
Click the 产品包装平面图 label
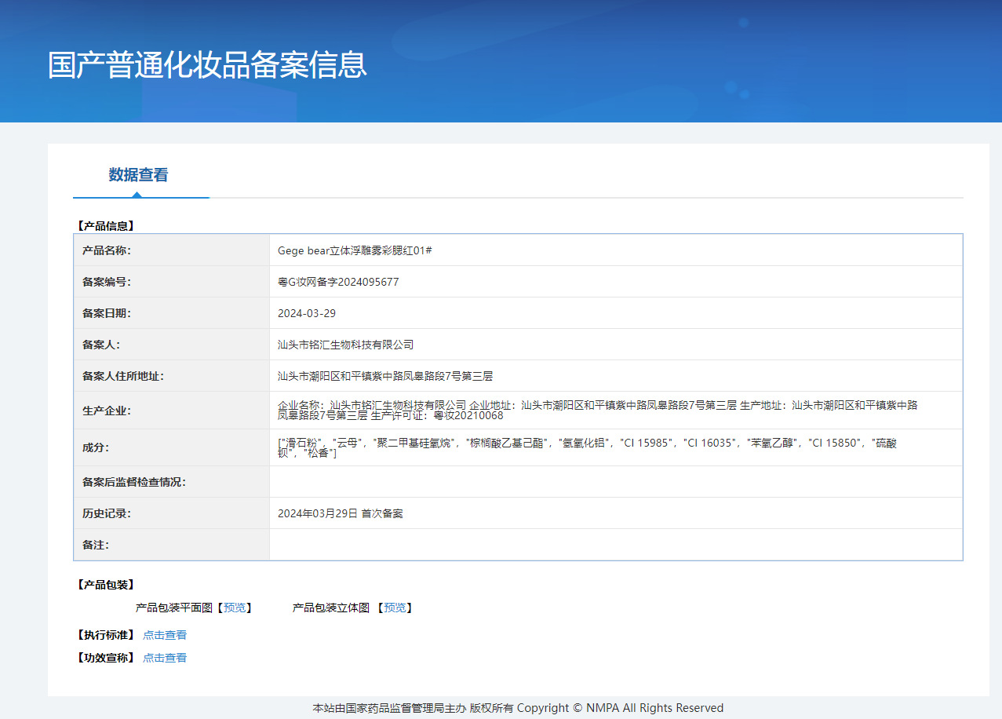point(174,608)
